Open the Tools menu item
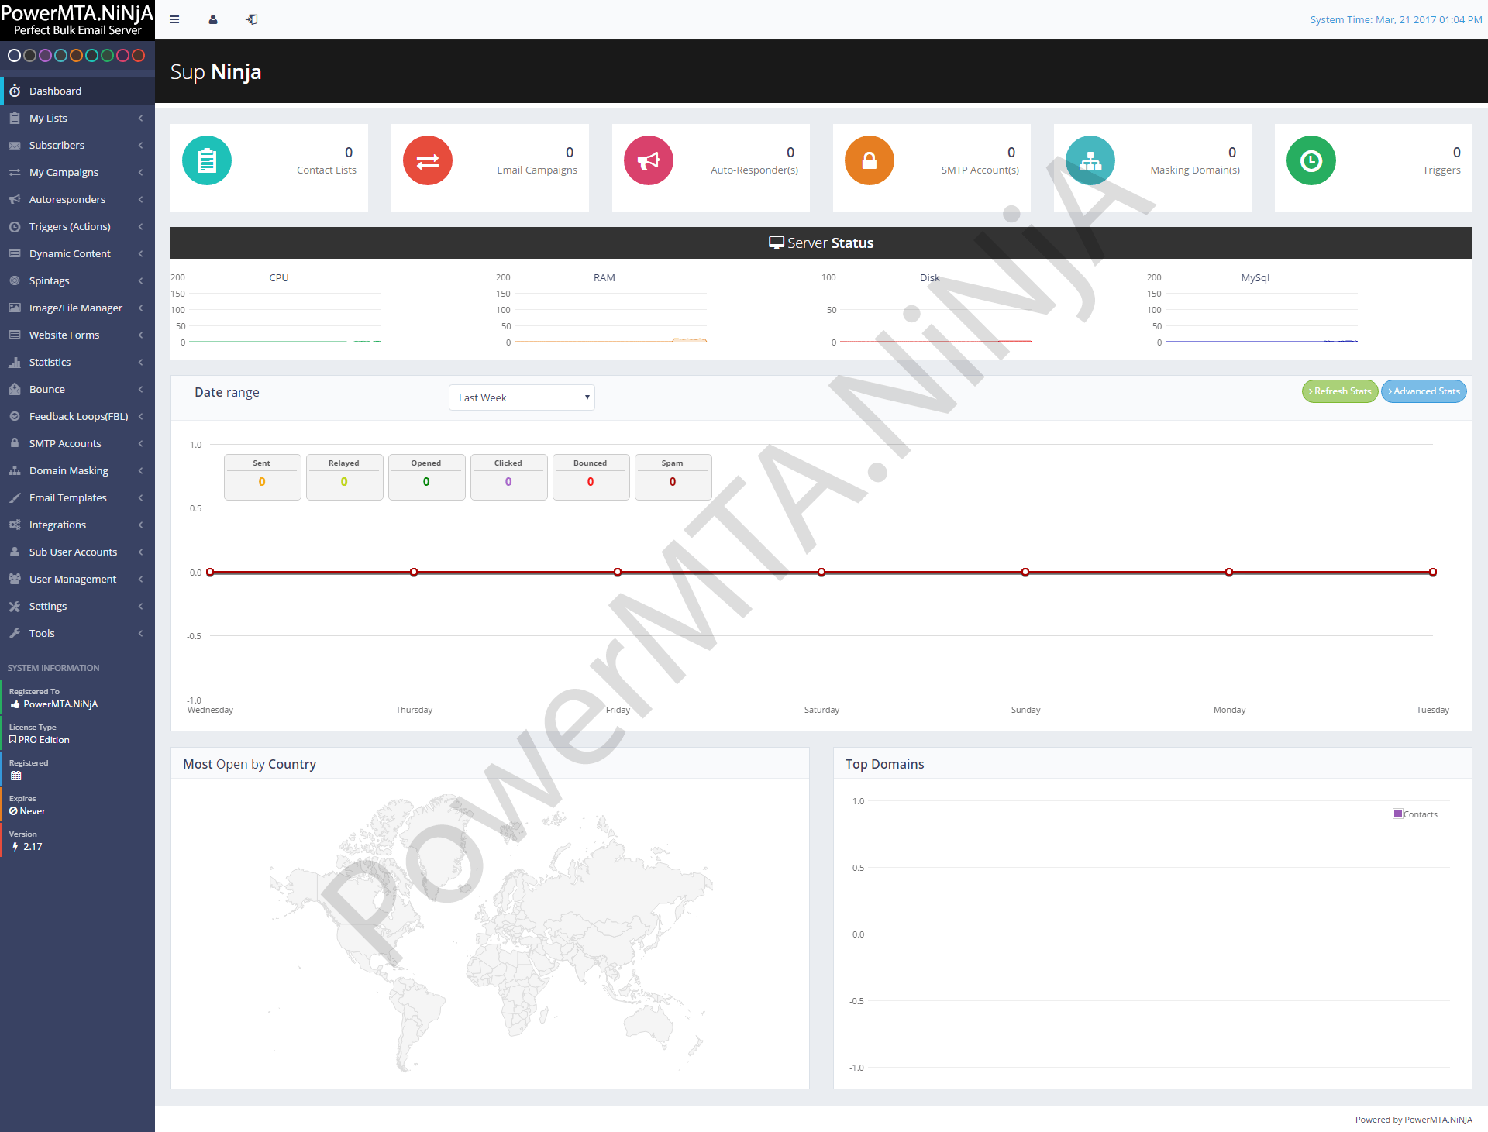The width and height of the screenshot is (1488, 1132). (x=77, y=633)
